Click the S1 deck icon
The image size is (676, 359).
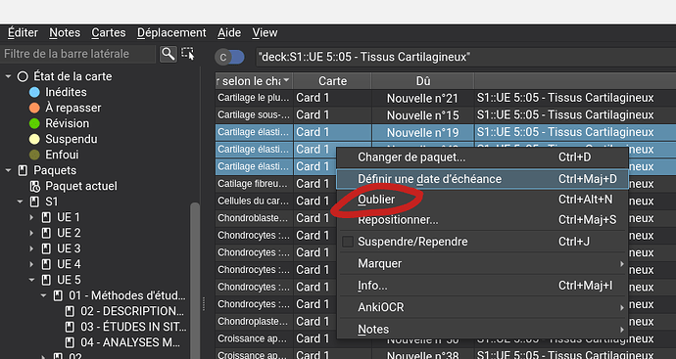coord(34,202)
